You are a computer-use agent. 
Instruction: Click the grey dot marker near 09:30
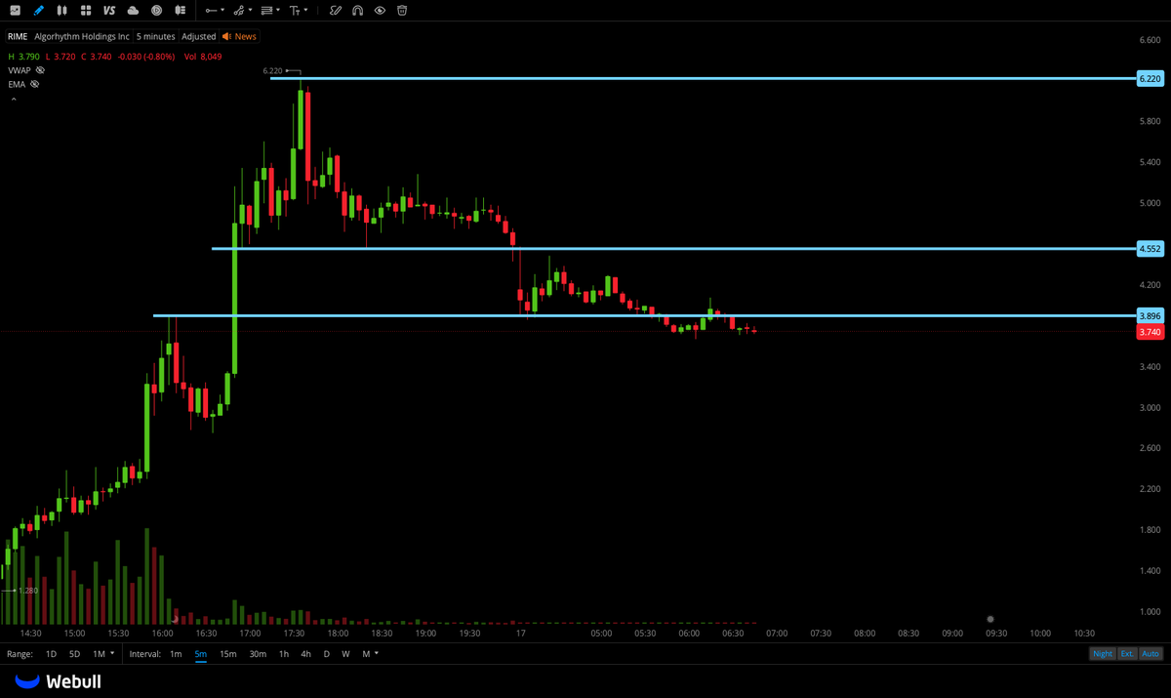pyautogui.click(x=990, y=619)
